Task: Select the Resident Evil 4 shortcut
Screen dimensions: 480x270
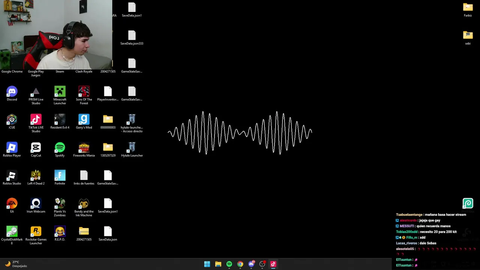Action: (x=60, y=122)
